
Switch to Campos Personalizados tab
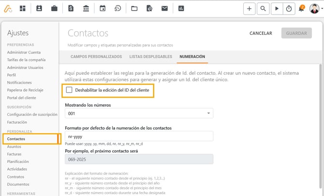[x=96, y=56]
